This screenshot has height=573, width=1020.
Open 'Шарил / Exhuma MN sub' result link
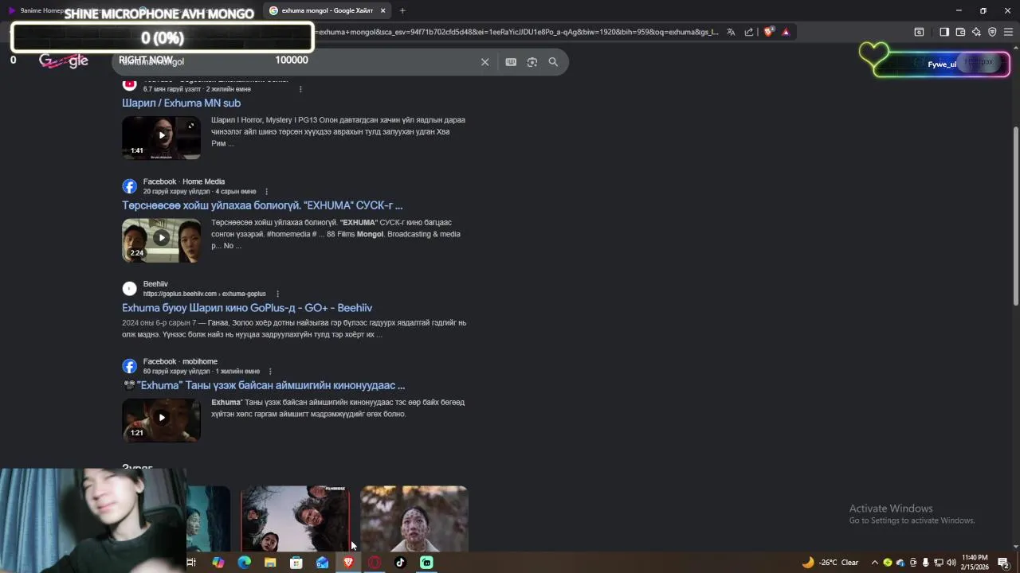click(x=181, y=103)
